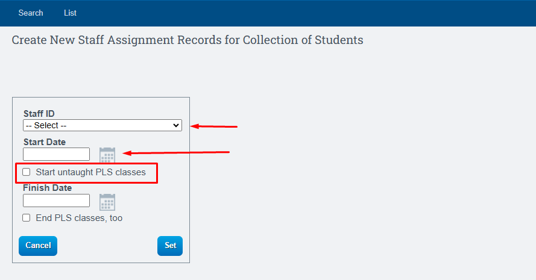Tick the End PLS classes, too checkbox
Viewport: 536px width, 280px height.
tap(27, 218)
